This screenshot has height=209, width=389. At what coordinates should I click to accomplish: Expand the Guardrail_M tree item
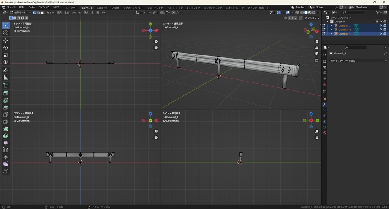[x=332, y=30]
